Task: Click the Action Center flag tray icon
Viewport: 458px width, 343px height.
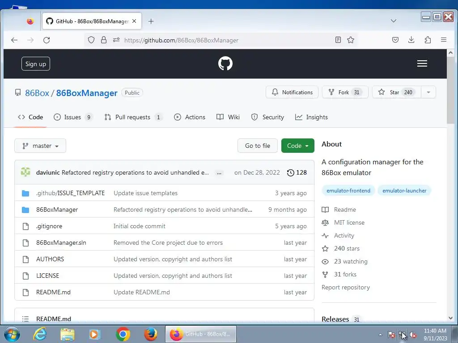Action: (x=391, y=335)
